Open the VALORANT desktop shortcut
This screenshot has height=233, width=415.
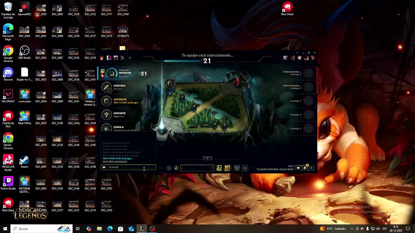tap(8, 96)
